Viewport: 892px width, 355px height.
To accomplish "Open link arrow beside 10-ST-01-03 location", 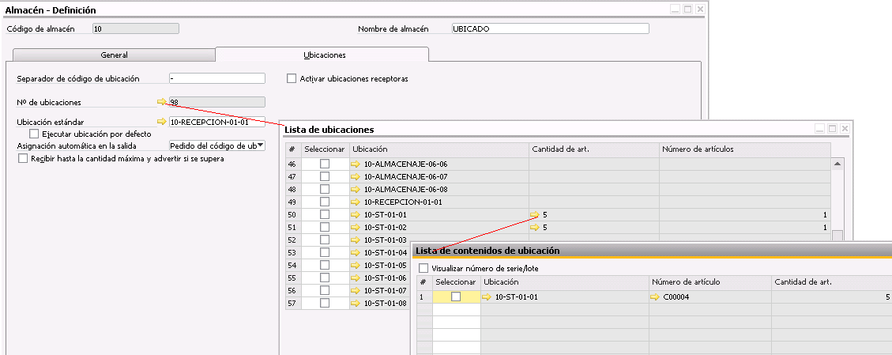I will [x=356, y=240].
